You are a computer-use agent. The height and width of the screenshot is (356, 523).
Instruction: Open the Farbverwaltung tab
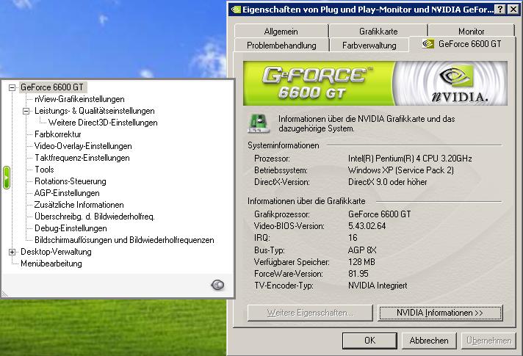tap(369, 45)
